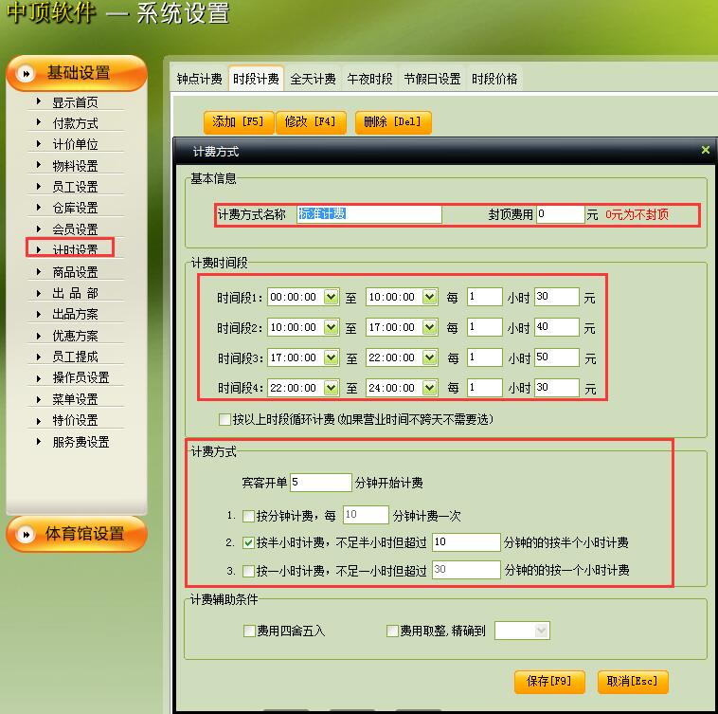
Task: Enable 按以上时段循环计费 checkbox
Action: (224, 419)
